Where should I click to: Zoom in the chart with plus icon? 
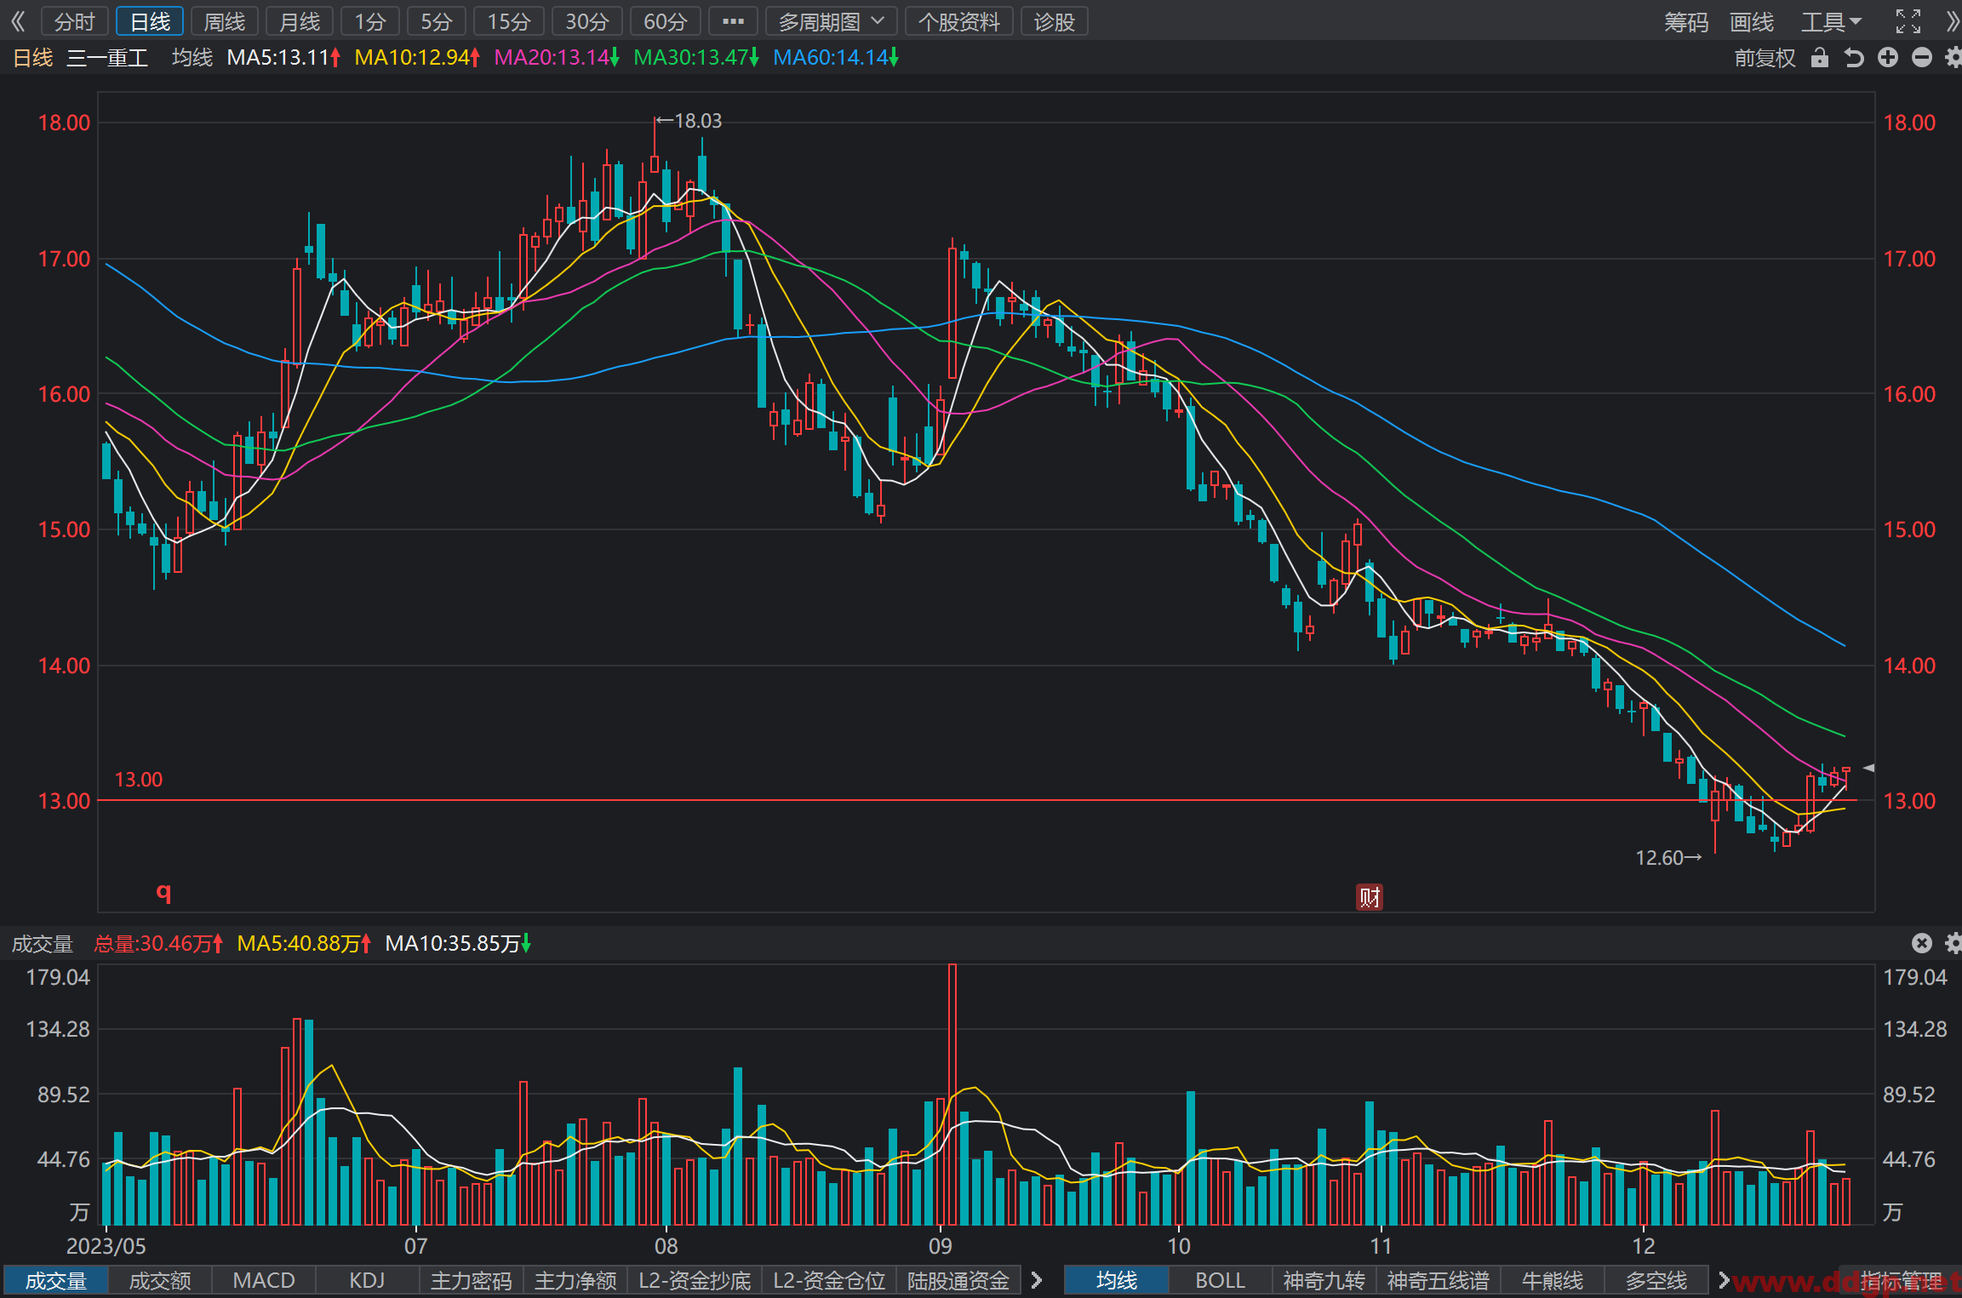pos(1887,58)
